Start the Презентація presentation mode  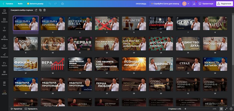(206, 3)
